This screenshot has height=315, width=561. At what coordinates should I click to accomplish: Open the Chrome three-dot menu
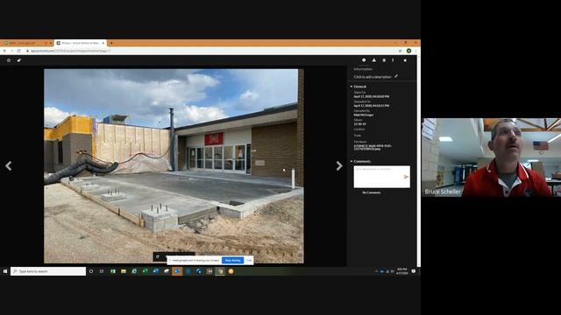(x=415, y=51)
